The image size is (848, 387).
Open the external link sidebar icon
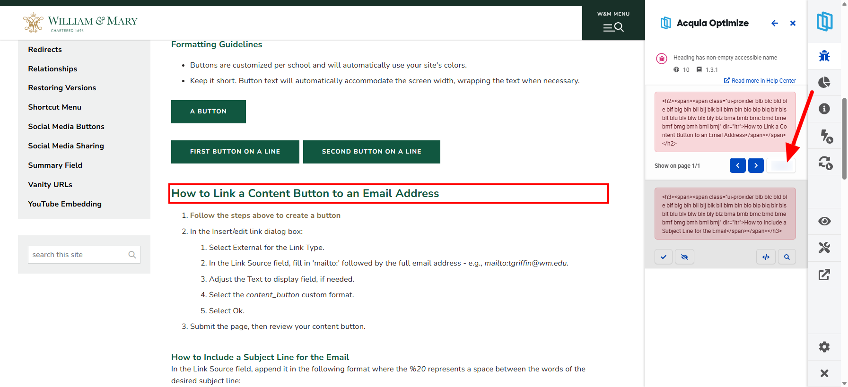(x=824, y=275)
